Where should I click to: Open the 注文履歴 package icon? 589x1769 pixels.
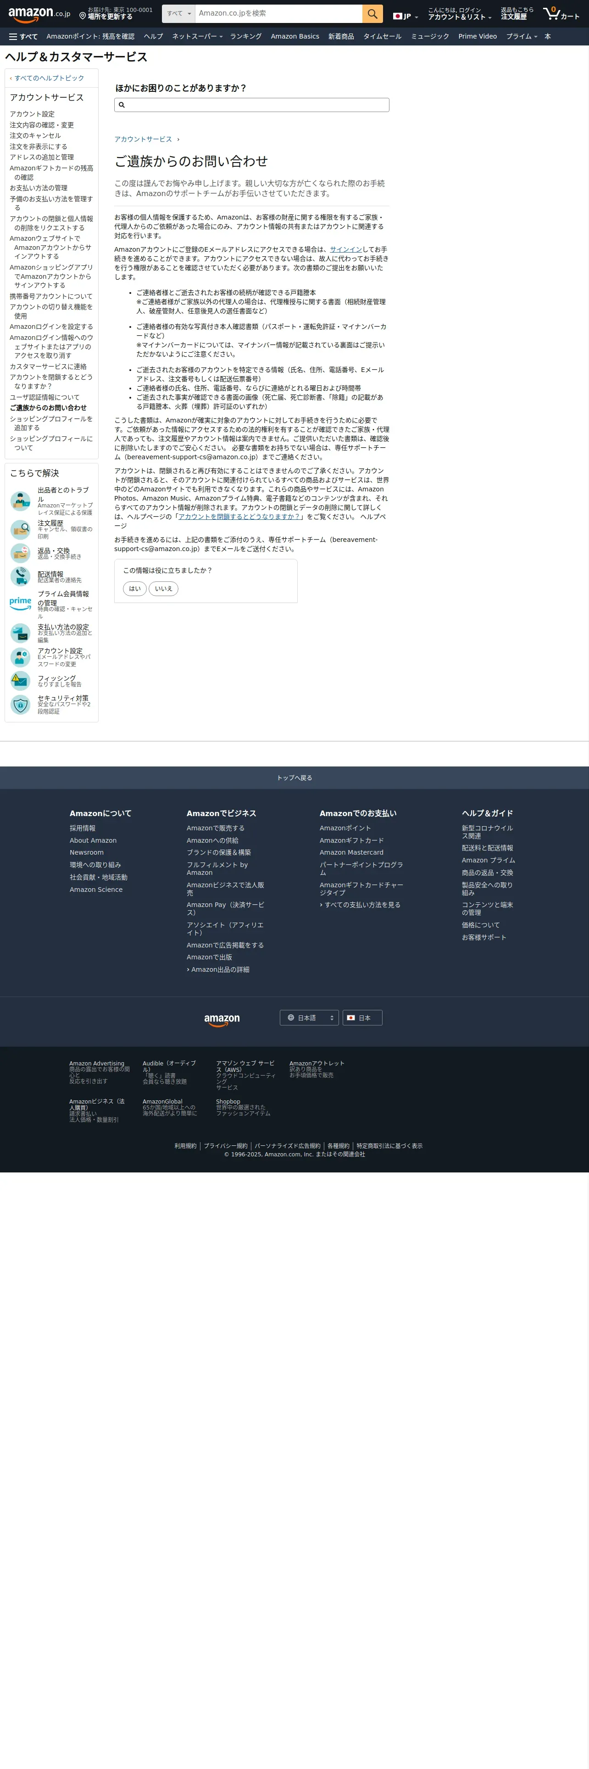click(x=21, y=530)
